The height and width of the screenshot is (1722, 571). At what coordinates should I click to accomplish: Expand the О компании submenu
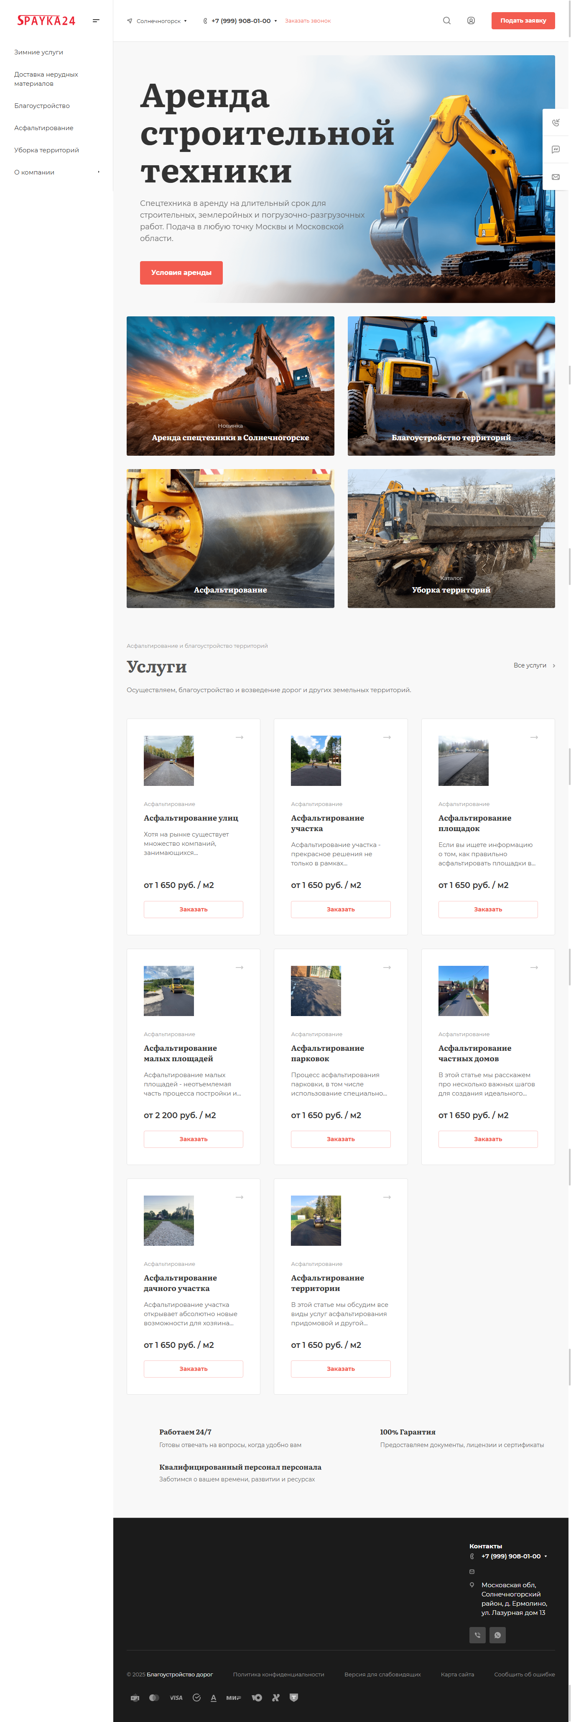(99, 172)
